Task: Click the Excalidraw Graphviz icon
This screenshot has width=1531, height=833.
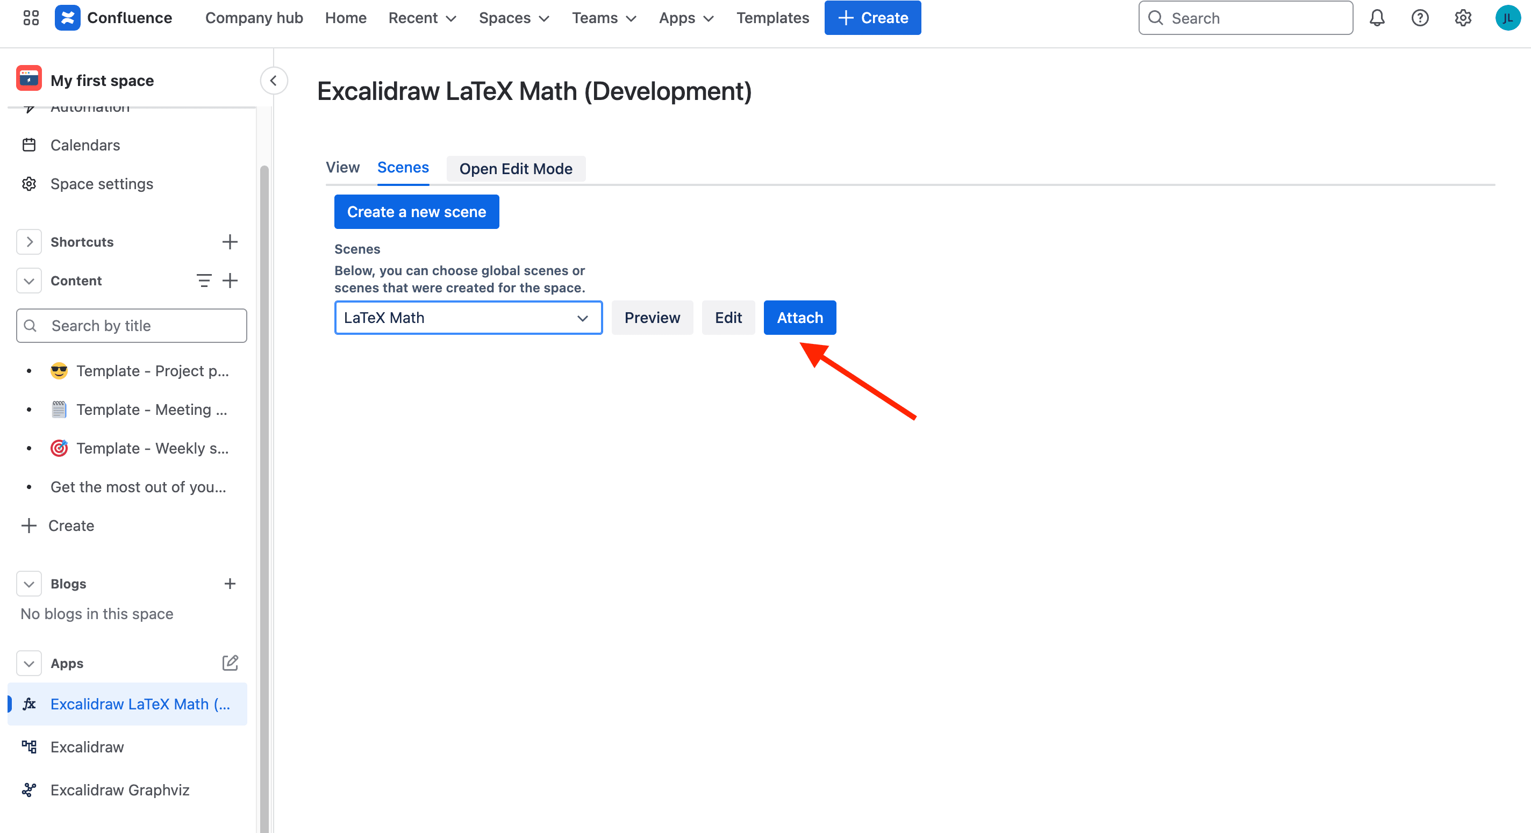Action: 29,789
